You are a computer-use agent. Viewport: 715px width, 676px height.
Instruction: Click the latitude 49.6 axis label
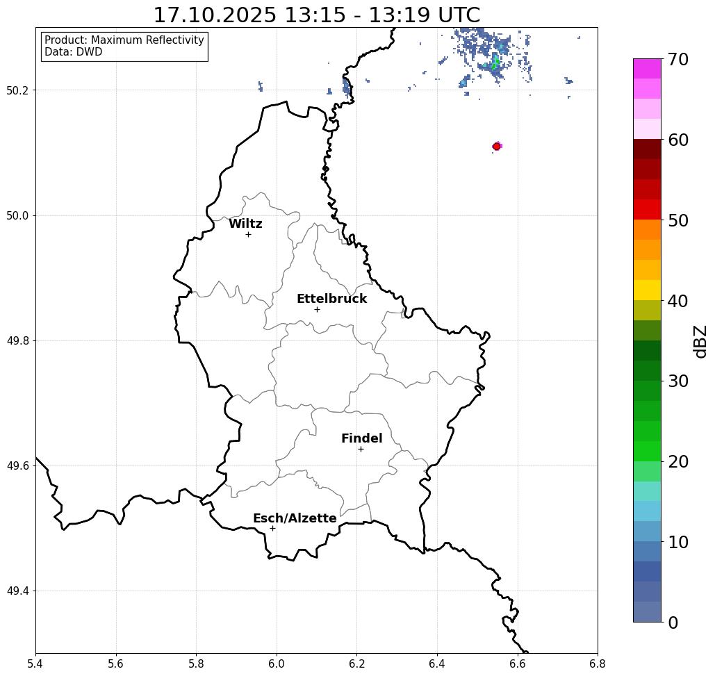click(17, 466)
